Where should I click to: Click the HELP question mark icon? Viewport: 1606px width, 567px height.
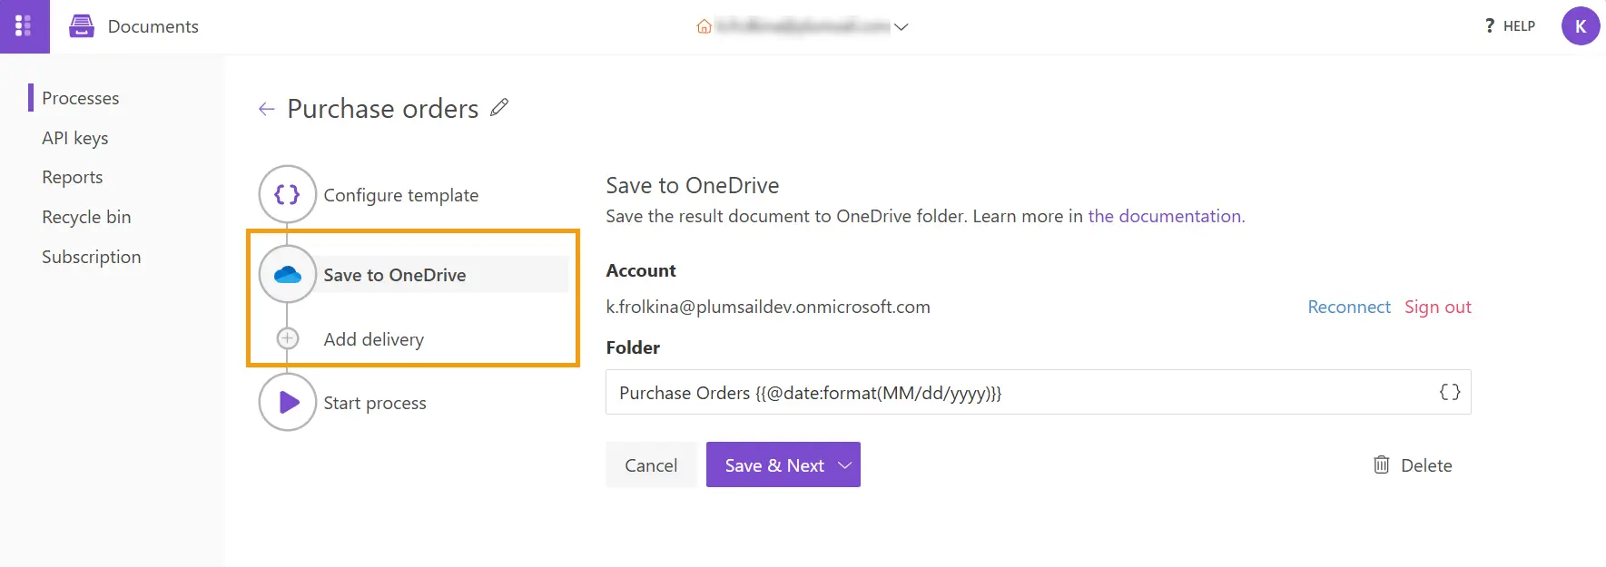(1490, 26)
